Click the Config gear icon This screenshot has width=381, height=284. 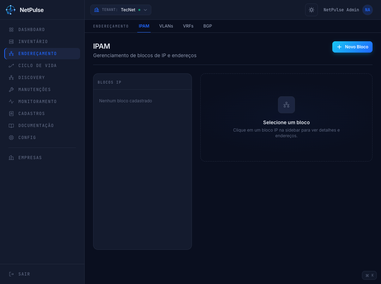tap(11, 138)
